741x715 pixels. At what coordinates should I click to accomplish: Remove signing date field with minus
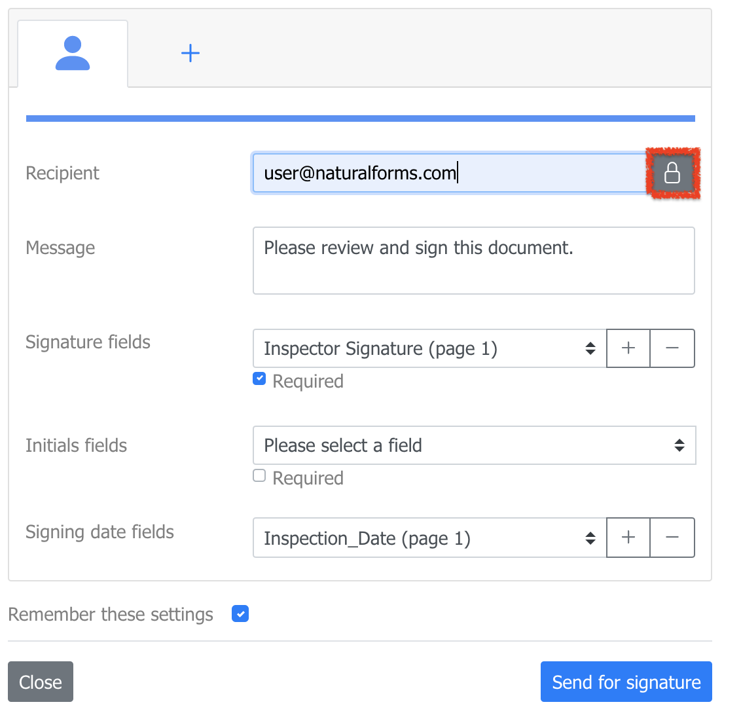pyautogui.click(x=672, y=538)
